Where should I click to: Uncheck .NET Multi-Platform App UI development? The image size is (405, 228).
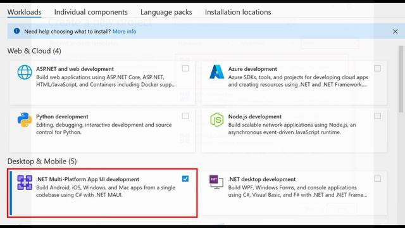point(185,179)
